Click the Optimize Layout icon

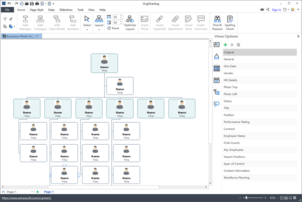(130, 19)
